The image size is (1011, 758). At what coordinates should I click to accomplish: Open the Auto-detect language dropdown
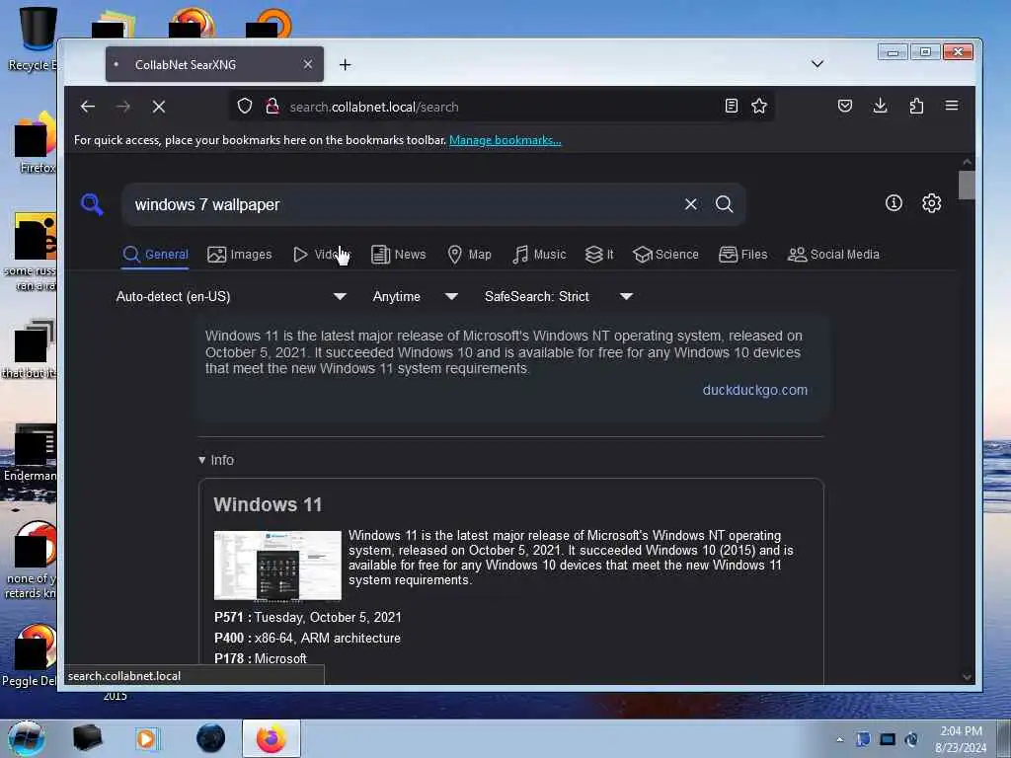(231, 296)
